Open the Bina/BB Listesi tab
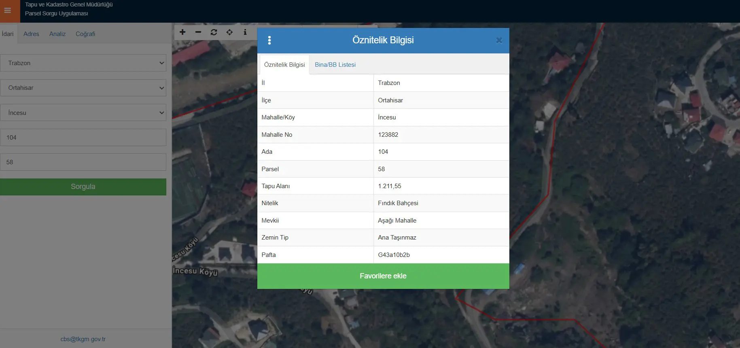 coord(335,65)
